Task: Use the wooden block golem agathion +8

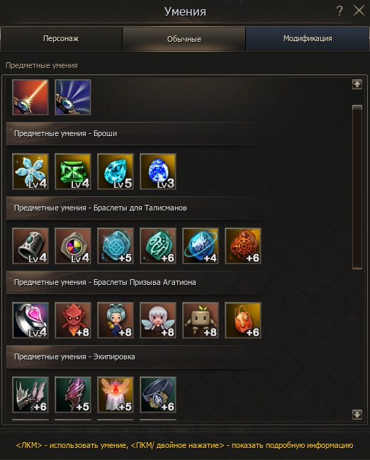Action: [201, 320]
